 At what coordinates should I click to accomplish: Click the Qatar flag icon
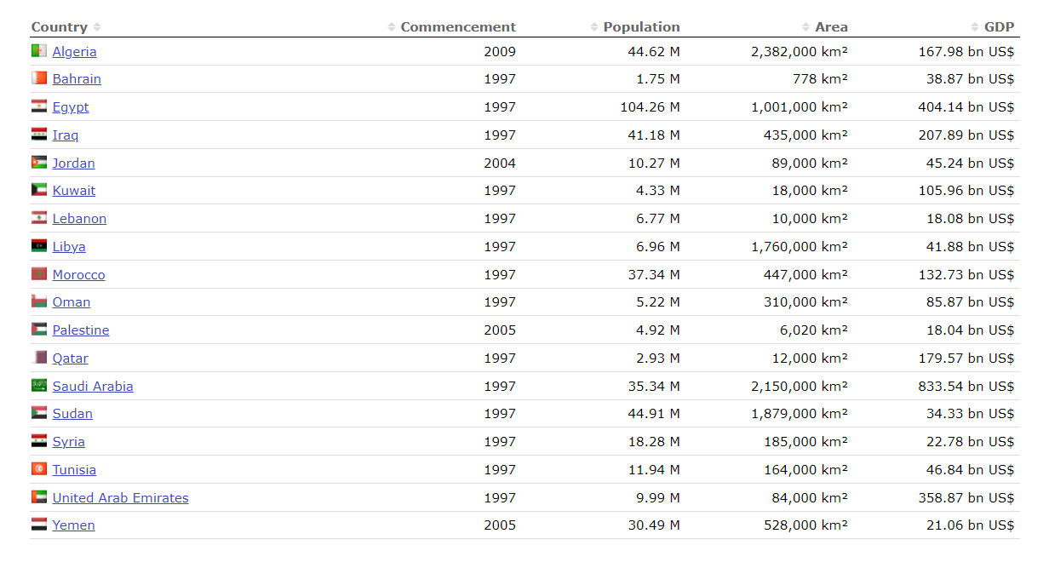(x=39, y=358)
